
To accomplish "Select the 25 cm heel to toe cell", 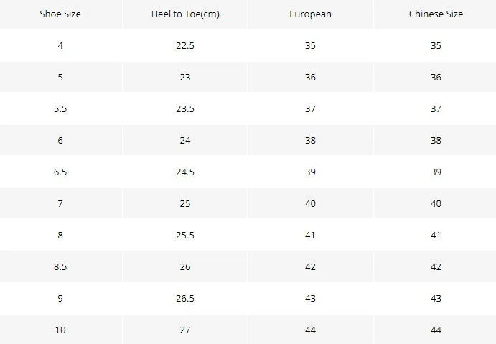I will pyautogui.click(x=185, y=203).
